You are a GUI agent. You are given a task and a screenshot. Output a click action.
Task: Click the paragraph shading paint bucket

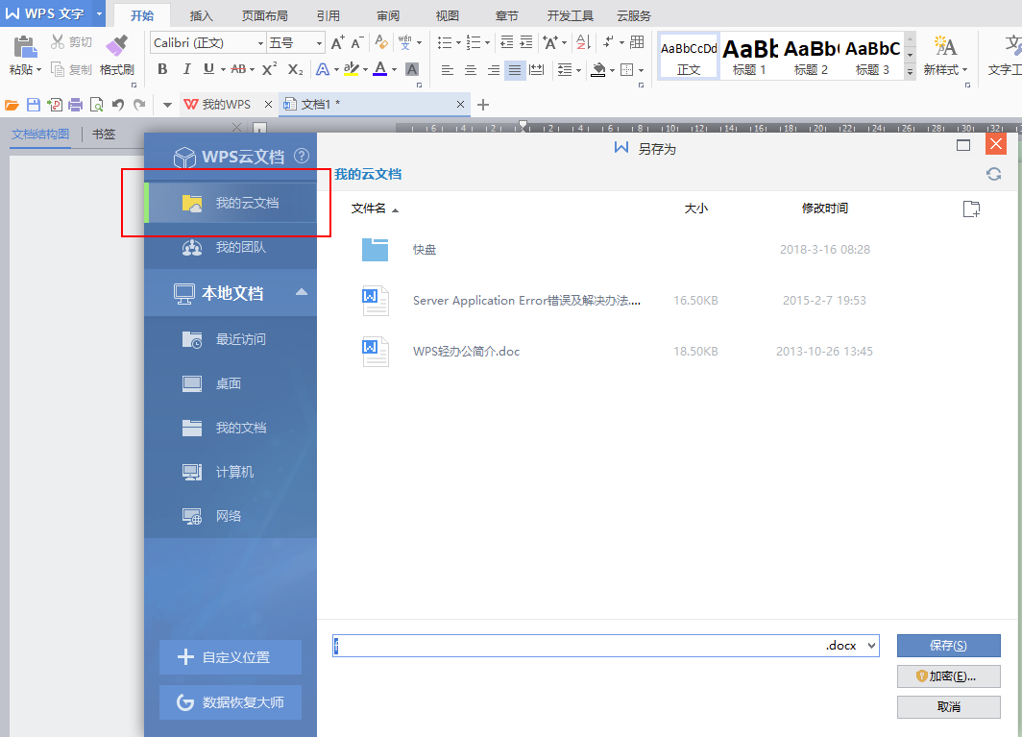(597, 69)
